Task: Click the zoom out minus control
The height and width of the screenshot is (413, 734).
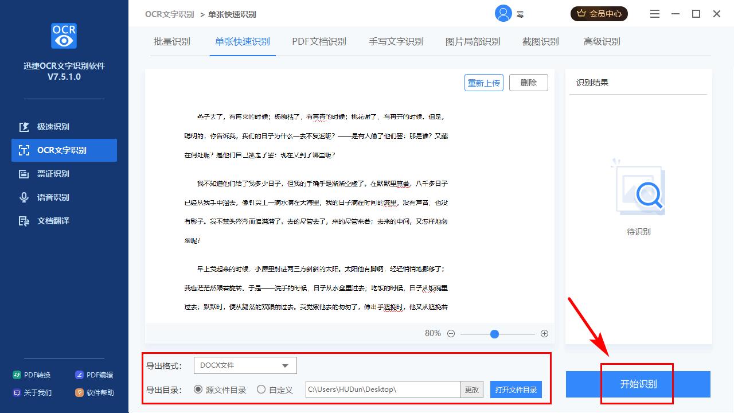Action: pyautogui.click(x=451, y=333)
